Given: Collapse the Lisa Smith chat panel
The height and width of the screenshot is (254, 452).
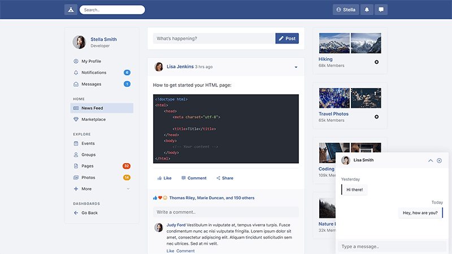Looking at the screenshot, I should pos(431,160).
